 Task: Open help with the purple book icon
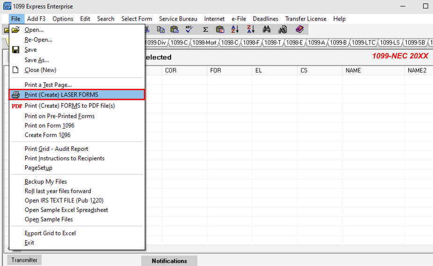point(299,29)
